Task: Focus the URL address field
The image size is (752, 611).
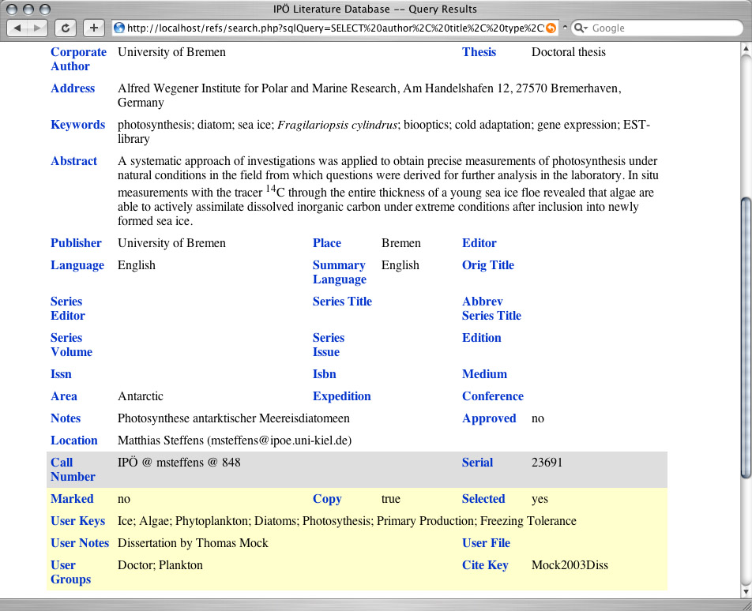Action: pos(335,28)
